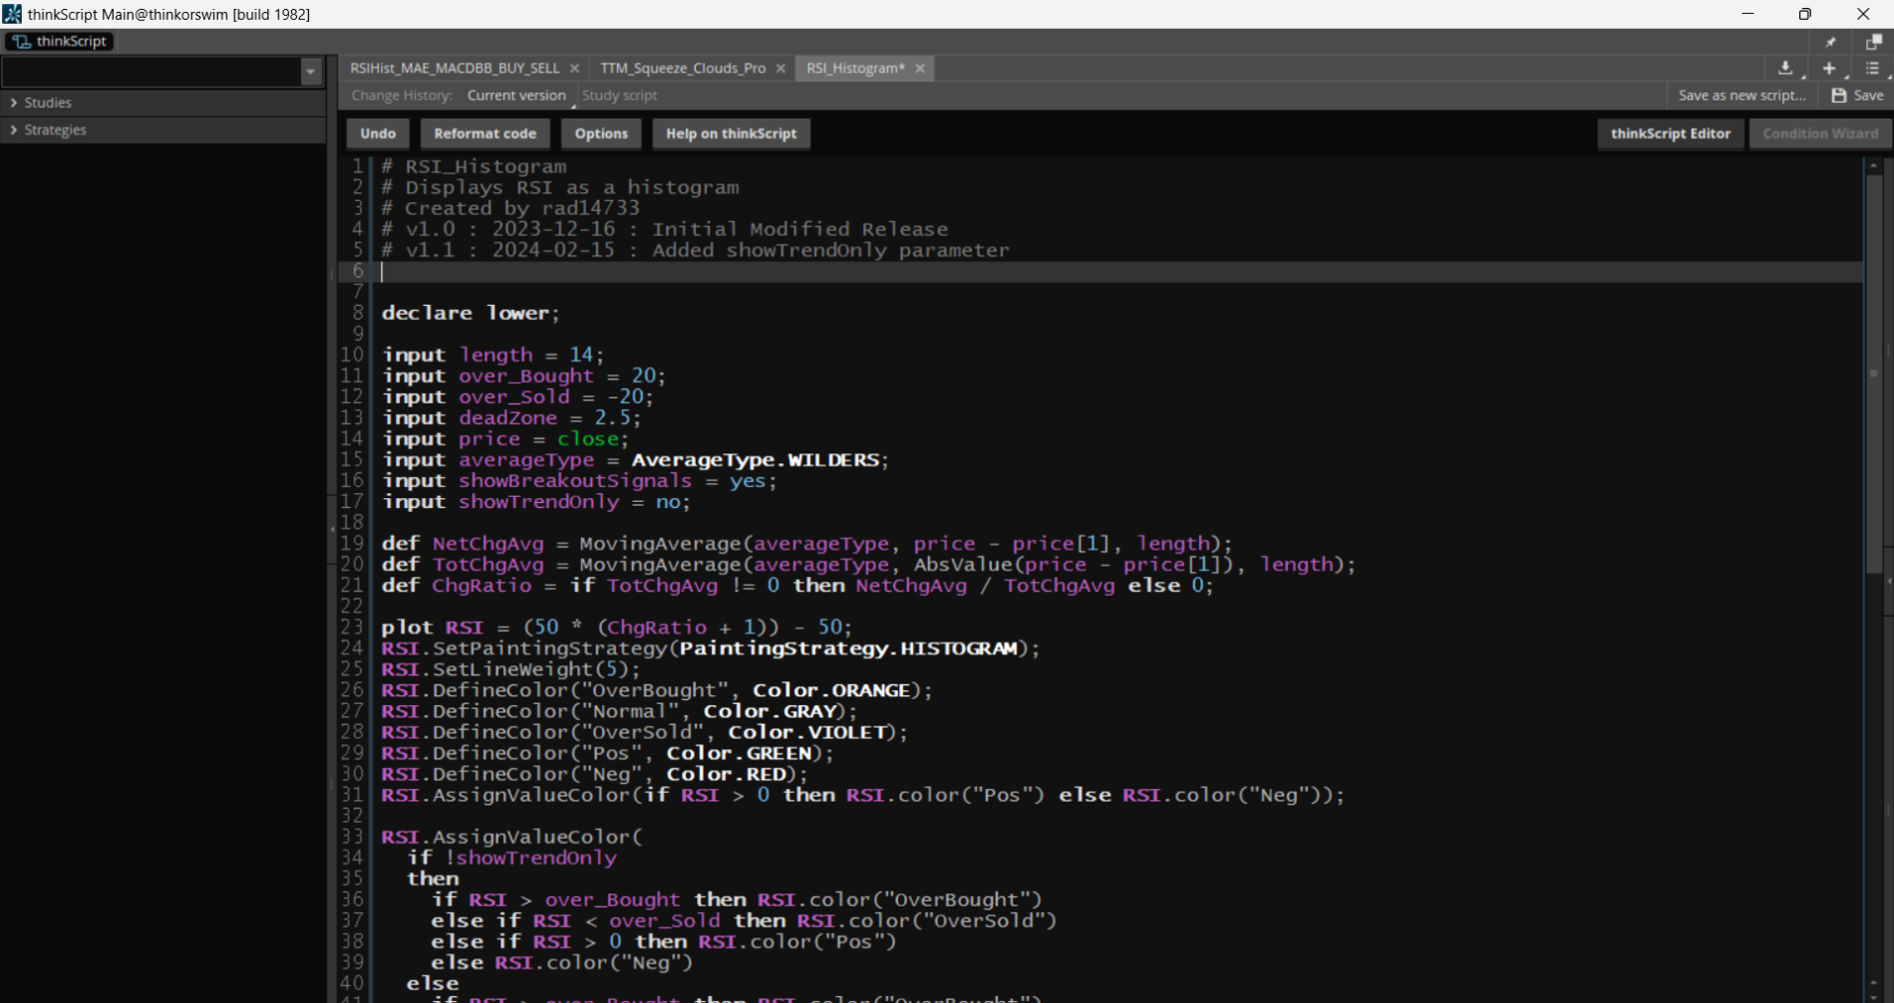Close the RSIHist_MAE_MACDBB_BUY_SELL tab

tap(574, 68)
